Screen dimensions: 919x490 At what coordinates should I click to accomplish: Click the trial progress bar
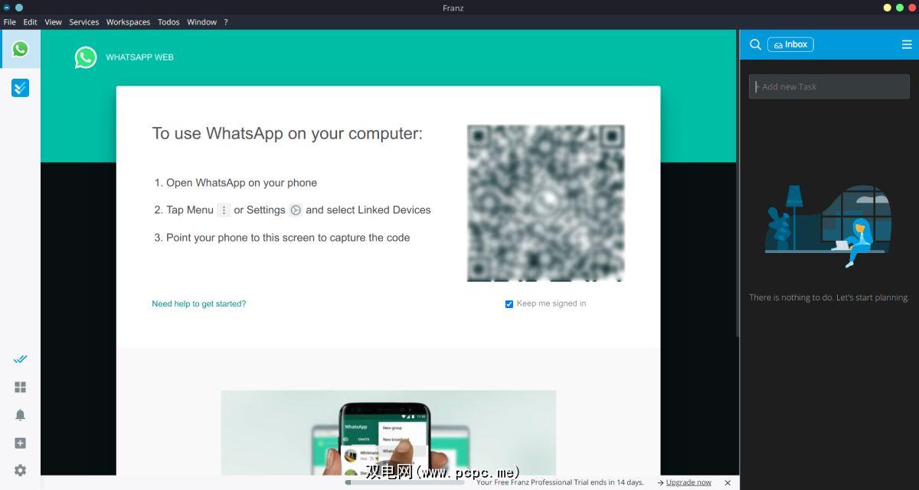[404, 482]
